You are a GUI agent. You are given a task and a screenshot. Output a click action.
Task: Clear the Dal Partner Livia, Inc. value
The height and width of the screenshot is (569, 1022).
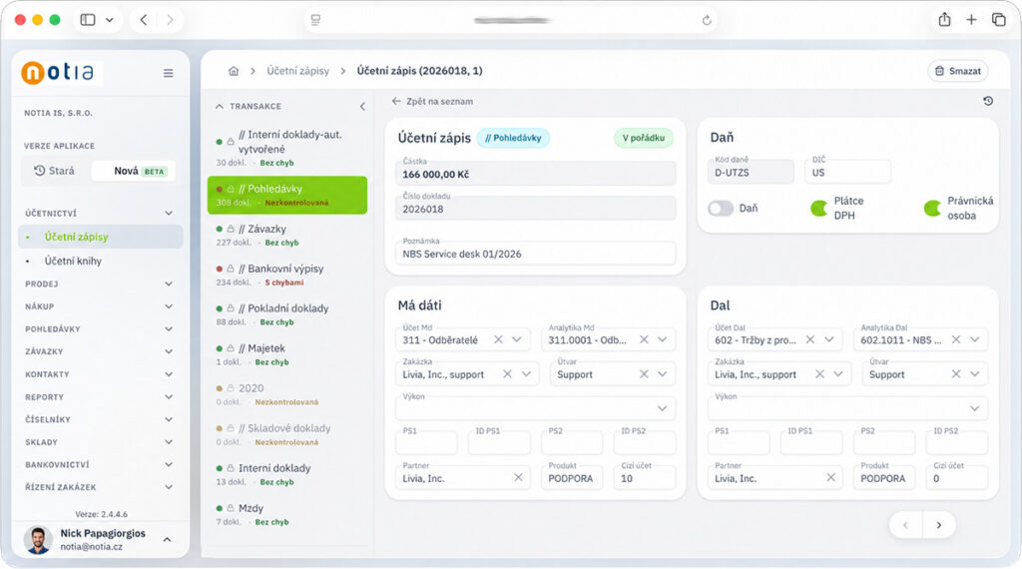pyautogui.click(x=830, y=478)
